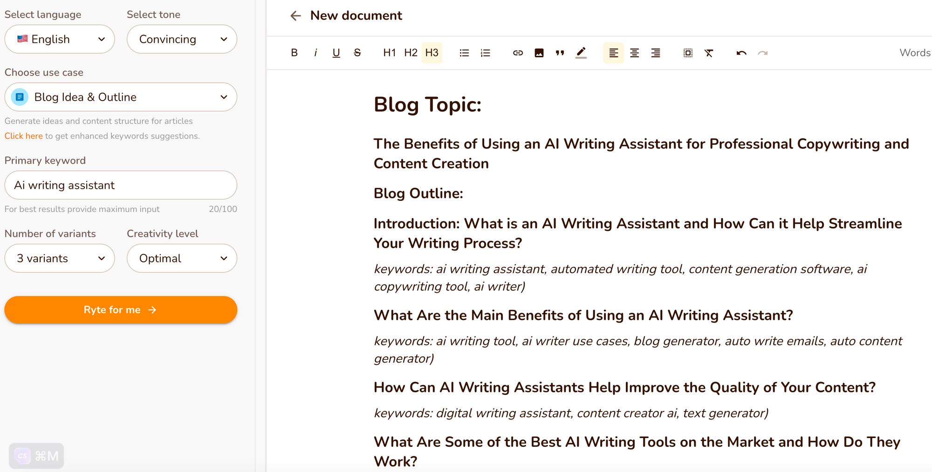The height and width of the screenshot is (472, 932).
Task: Expand the Convincing tone dropdown
Action: click(182, 39)
